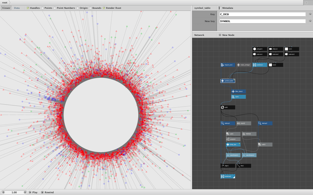
Task: Select the count2 node
Action: [244, 123]
